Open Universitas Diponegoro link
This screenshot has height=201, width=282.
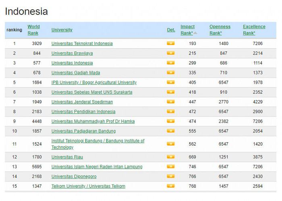pyautogui.click(x=74, y=176)
